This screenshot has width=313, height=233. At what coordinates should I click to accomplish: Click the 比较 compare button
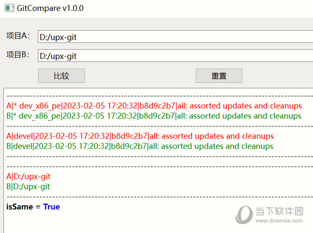(62, 76)
